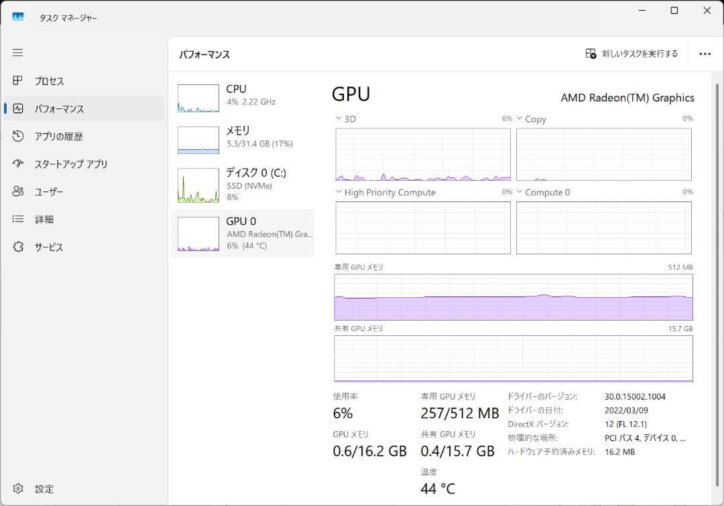Click 新しいタスクを実行する button
Image resolution: width=724 pixels, height=506 pixels.
631,54
